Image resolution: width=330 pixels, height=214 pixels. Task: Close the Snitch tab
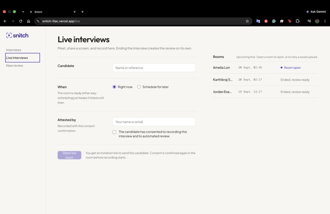click(75, 12)
